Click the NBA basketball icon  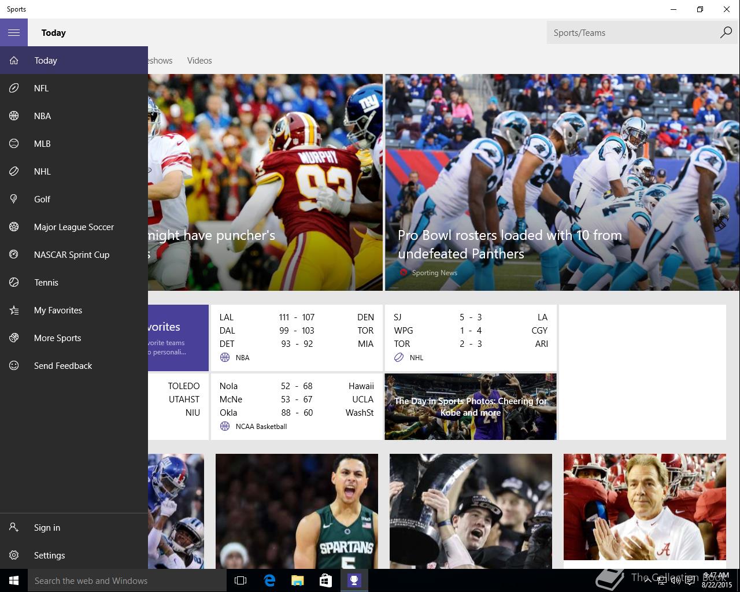pos(14,116)
